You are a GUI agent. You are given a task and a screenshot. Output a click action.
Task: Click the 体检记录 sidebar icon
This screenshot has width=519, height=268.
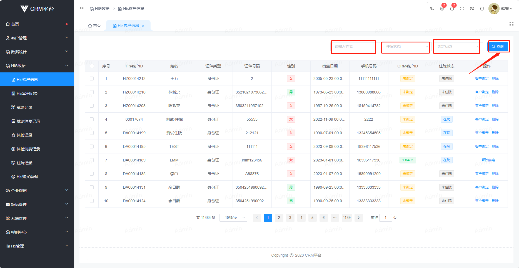coord(13,135)
